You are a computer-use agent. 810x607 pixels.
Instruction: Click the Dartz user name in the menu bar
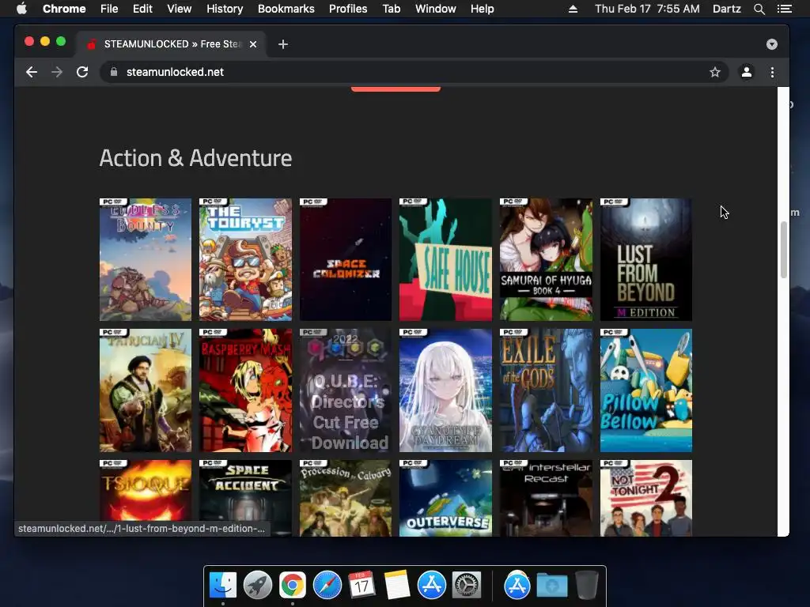[x=726, y=9]
